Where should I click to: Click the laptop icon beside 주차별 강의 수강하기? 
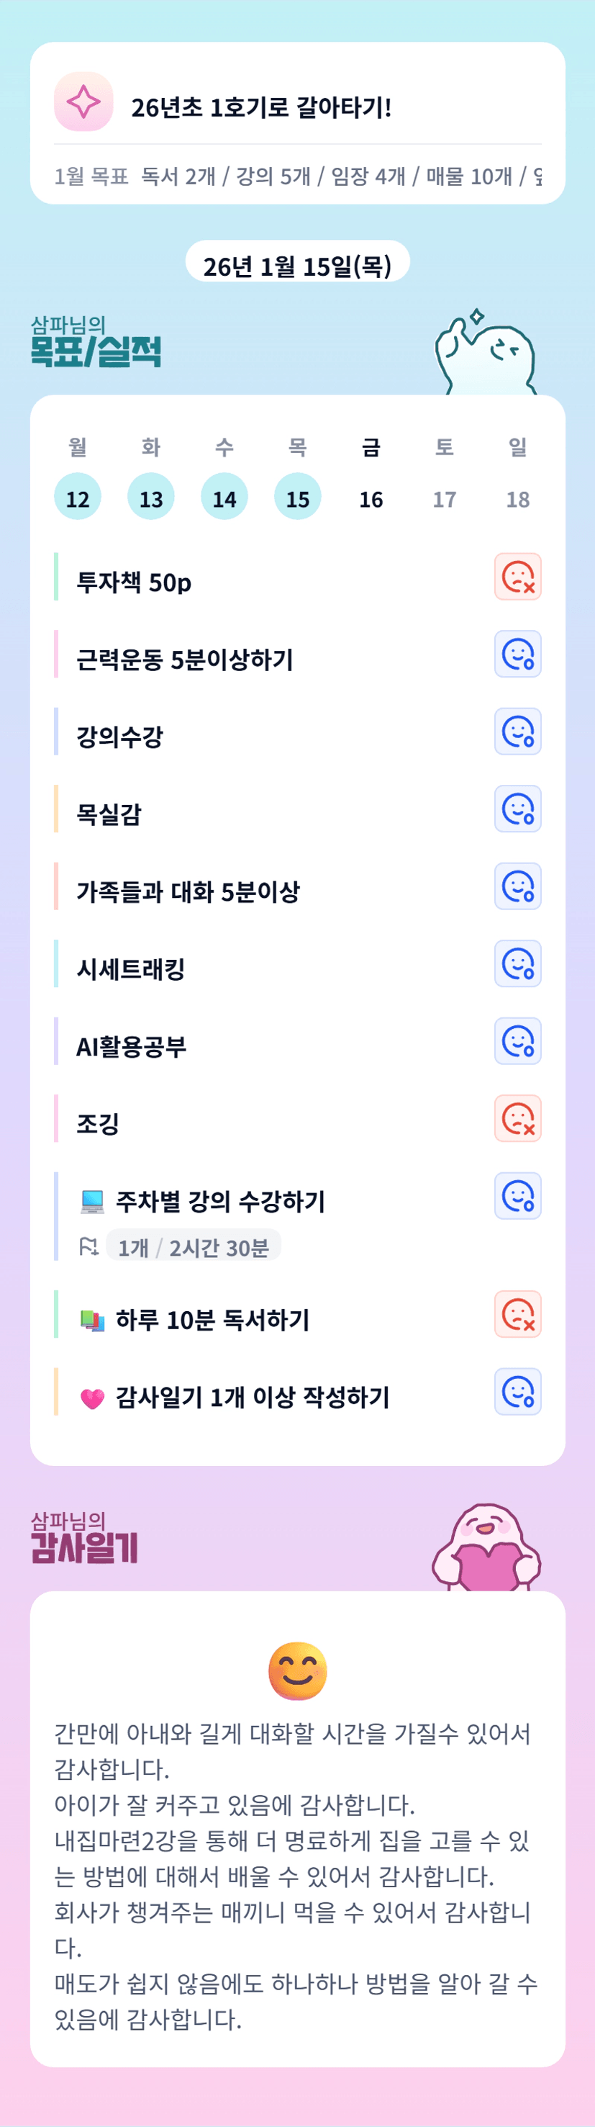pos(92,1202)
